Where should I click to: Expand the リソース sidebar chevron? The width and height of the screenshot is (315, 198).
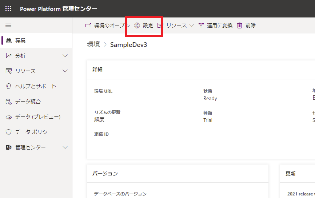65,71
